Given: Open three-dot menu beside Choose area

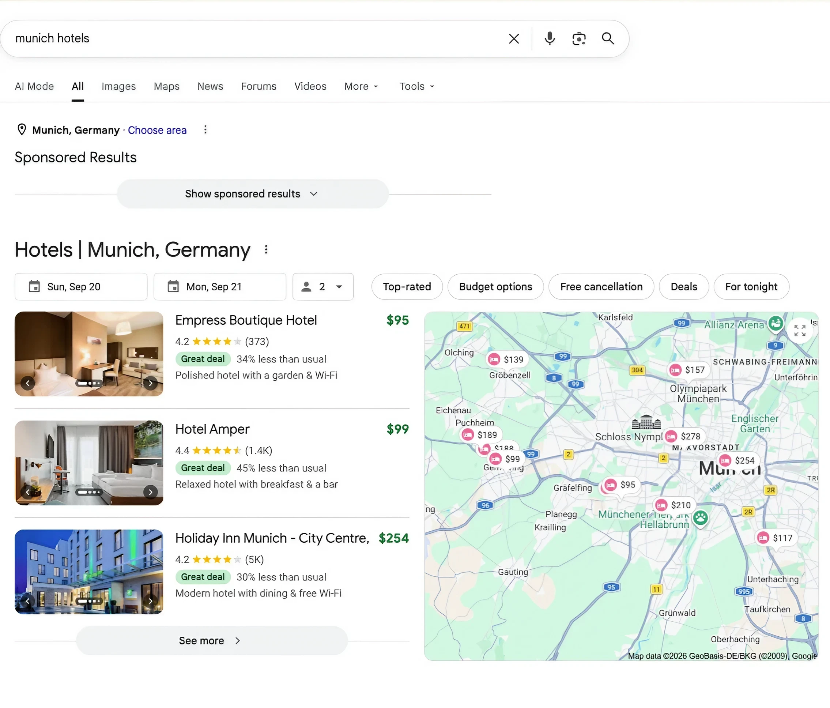Looking at the screenshot, I should pyautogui.click(x=205, y=129).
